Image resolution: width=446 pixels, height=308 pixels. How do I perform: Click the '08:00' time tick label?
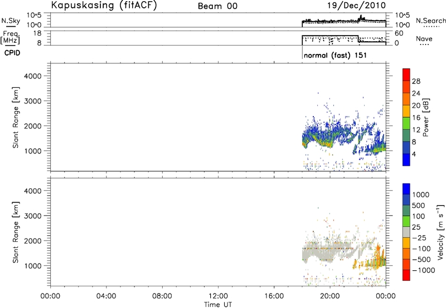(162, 296)
